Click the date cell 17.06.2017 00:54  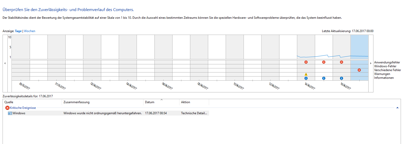click(x=156, y=113)
